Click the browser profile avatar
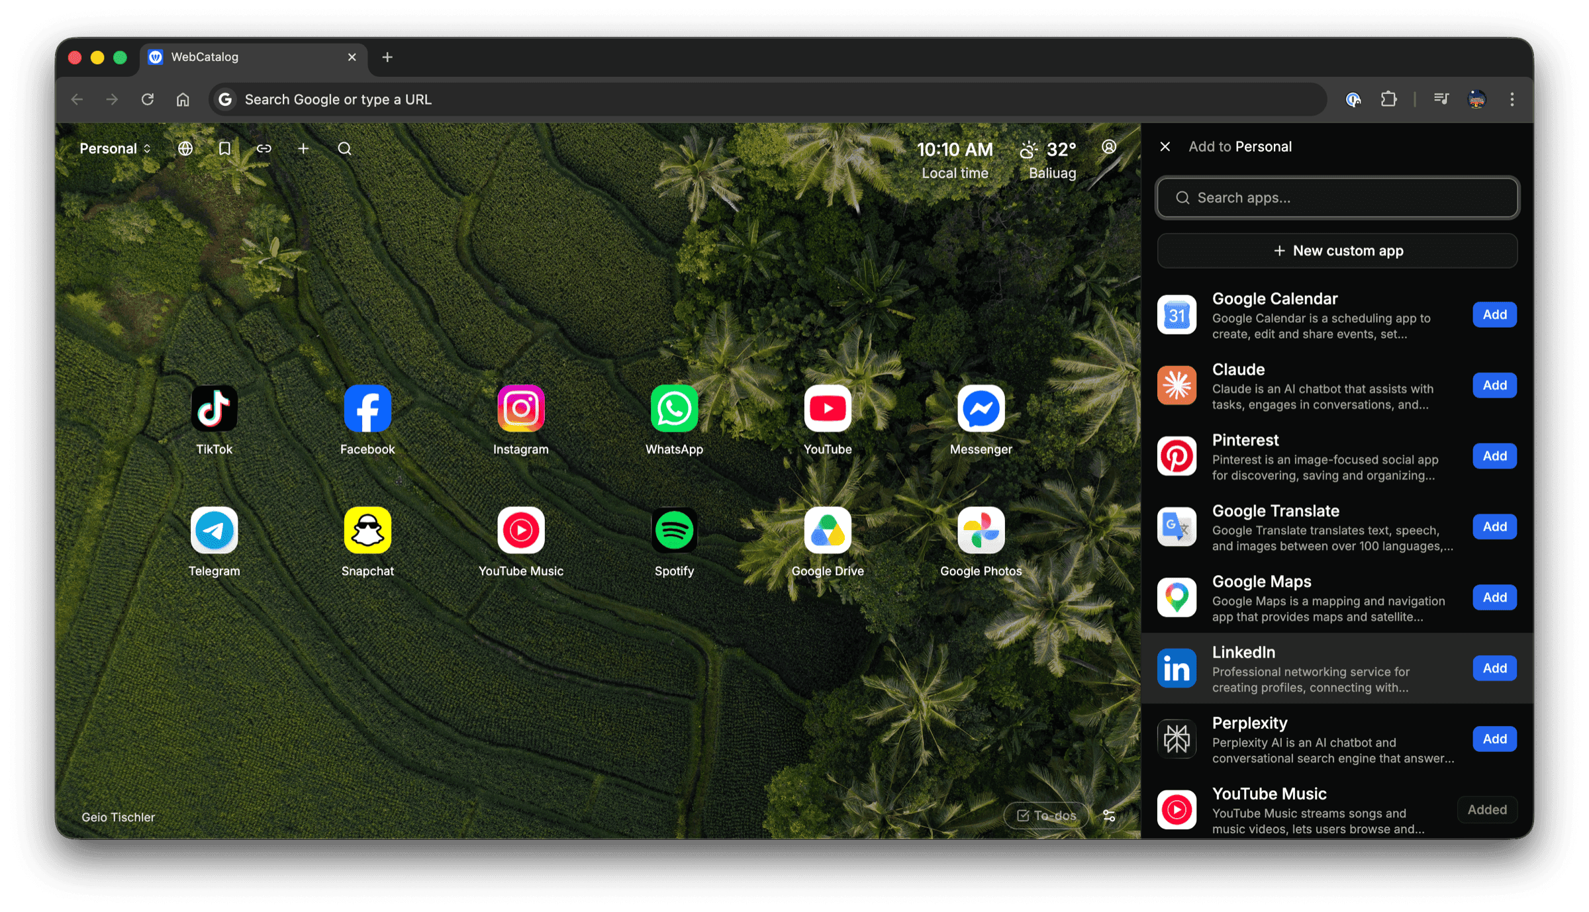The image size is (1589, 912). pos(1476,99)
